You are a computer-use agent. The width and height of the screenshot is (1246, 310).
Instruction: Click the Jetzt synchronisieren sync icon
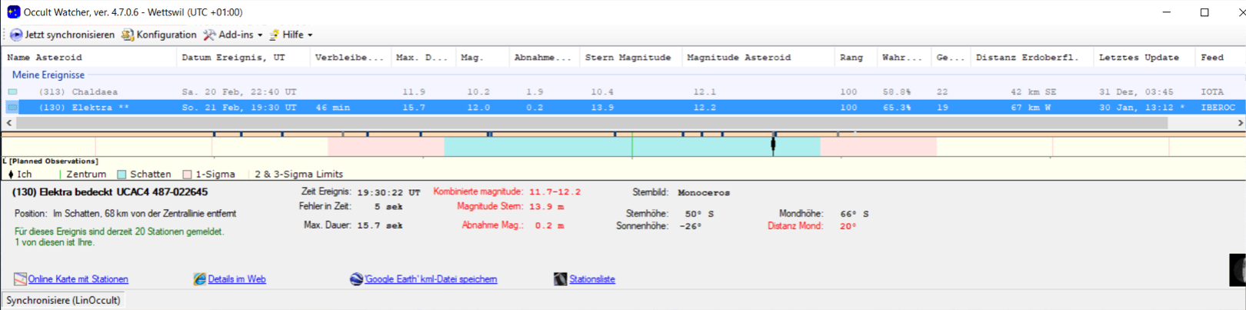(15, 35)
